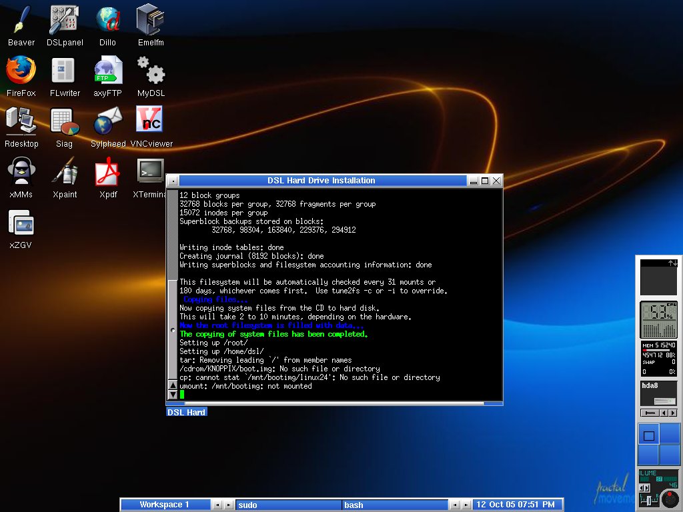
Task: Click next channel arrow in volume mixer
Action: click(x=647, y=488)
